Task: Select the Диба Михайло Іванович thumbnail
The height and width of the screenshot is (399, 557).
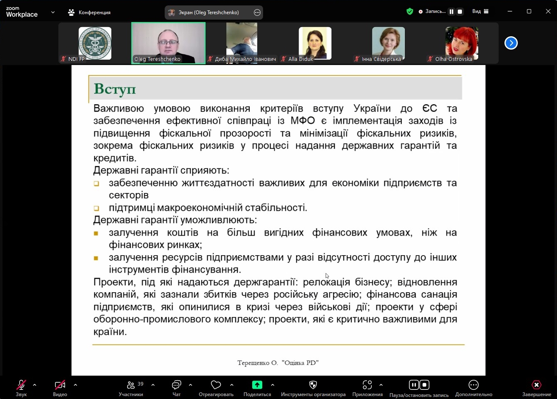Action: [x=242, y=43]
